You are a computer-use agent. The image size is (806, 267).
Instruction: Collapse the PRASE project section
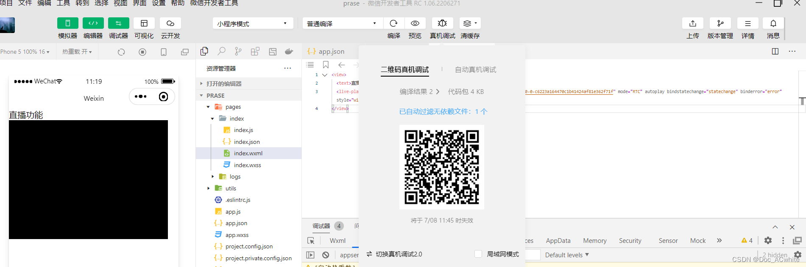(x=249, y=96)
